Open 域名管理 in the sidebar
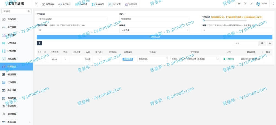 point(16,59)
